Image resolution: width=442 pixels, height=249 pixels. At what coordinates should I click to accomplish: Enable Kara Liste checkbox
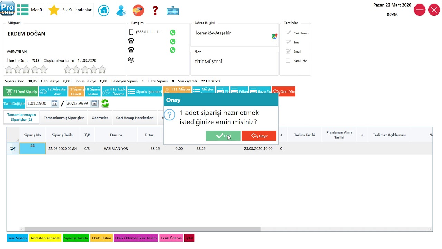288,61
